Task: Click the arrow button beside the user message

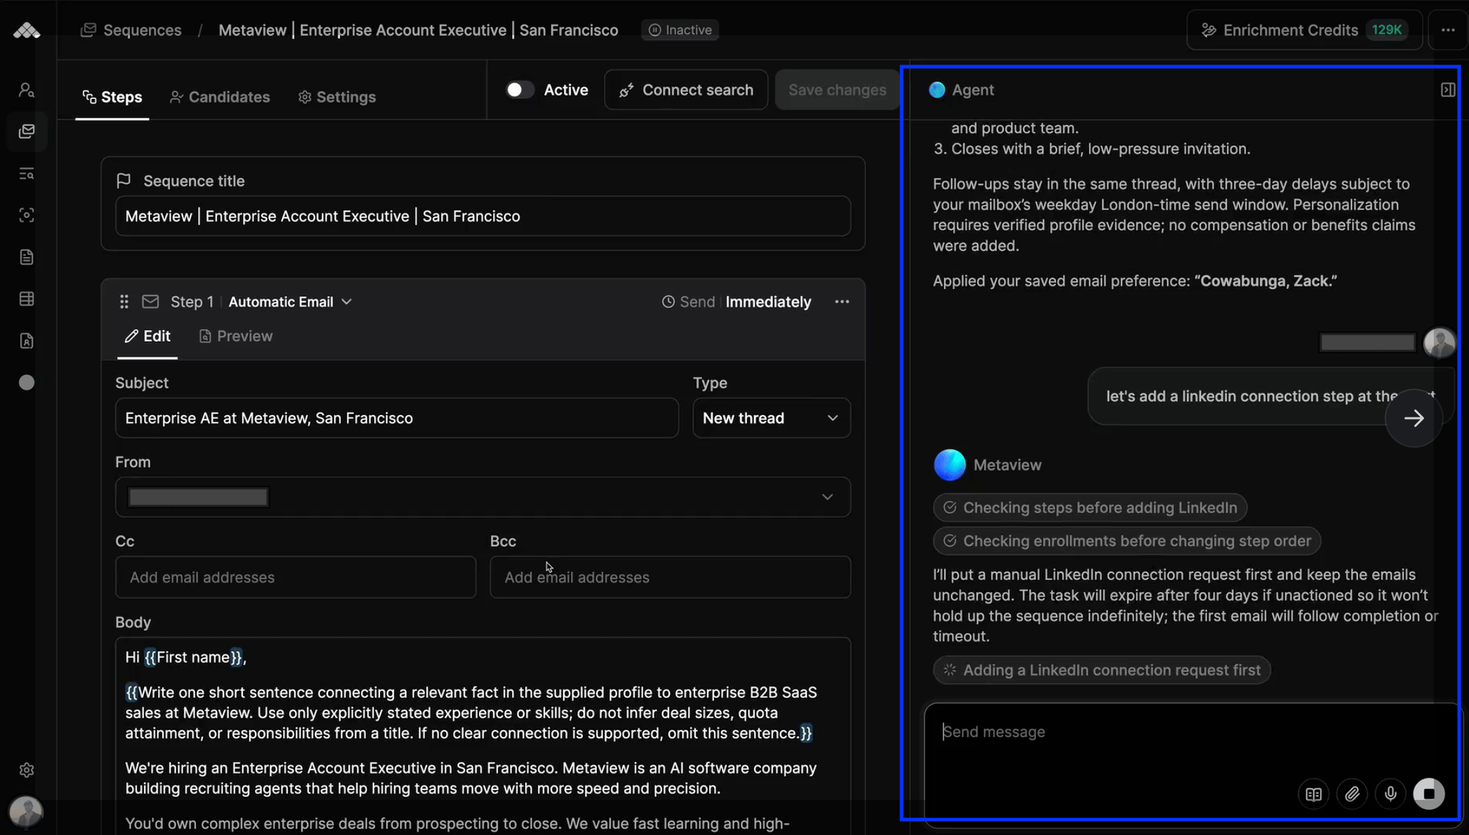Action: pos(1414,418)
